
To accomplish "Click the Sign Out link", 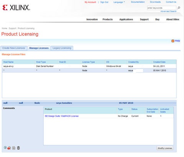I will [x=104, y=2].
